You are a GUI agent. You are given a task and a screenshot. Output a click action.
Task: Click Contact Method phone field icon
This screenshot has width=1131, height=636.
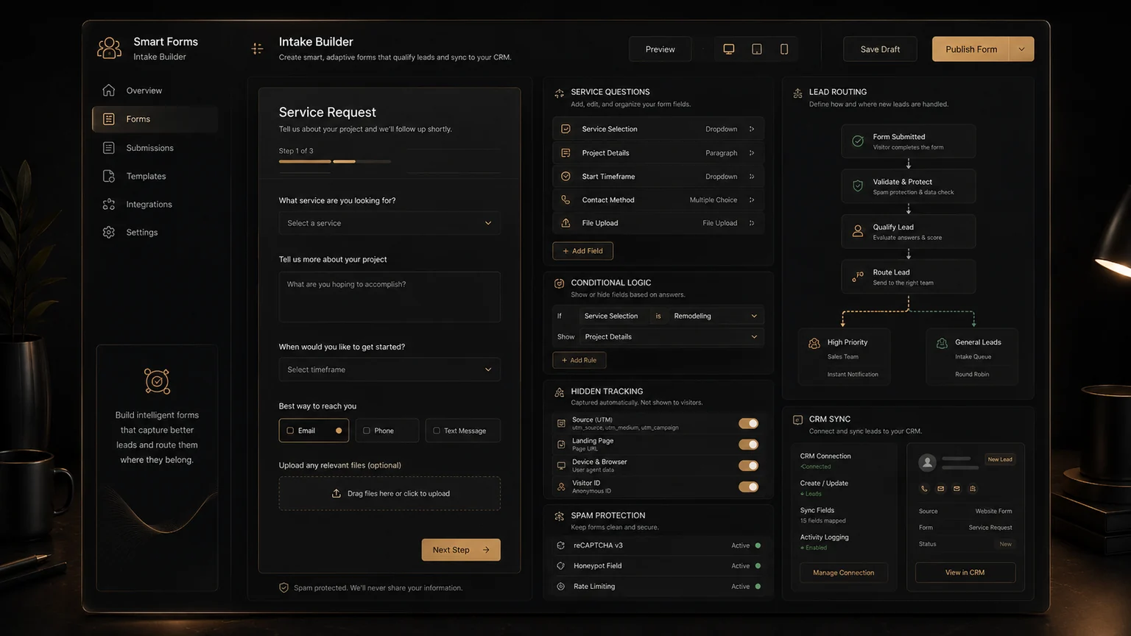point(565,199)
